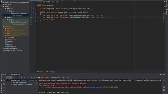Export test results icon
This screenshot has height=94, width=168.
coord(34,78)
